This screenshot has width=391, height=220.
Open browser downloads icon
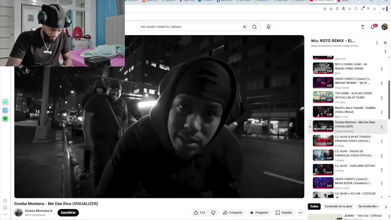click(362, 9)
